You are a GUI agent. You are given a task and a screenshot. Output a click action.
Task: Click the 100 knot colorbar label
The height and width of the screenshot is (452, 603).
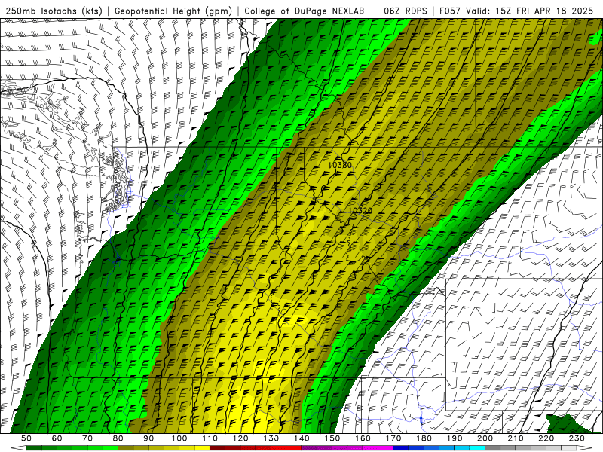pos(179,438)
